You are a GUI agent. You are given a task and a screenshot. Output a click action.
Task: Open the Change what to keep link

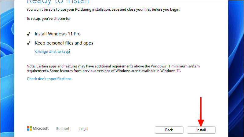coord(52,52)
